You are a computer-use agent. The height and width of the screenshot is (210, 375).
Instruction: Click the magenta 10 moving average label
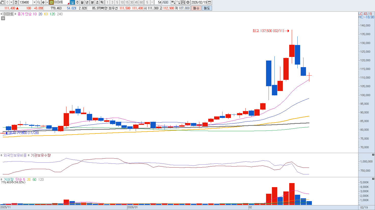[35, 14]
